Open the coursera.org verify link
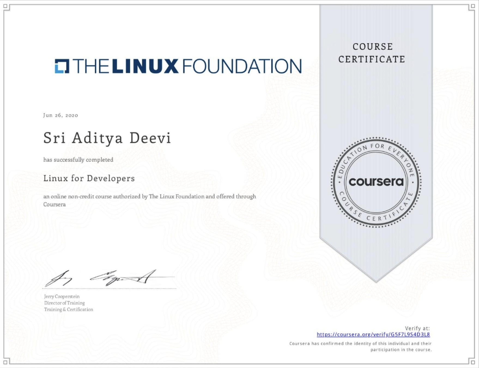The width and height of the screenshot is (479, 368). point(373,334)
